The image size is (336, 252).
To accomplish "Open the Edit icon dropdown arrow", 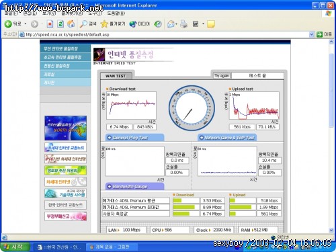I will 203,24.
